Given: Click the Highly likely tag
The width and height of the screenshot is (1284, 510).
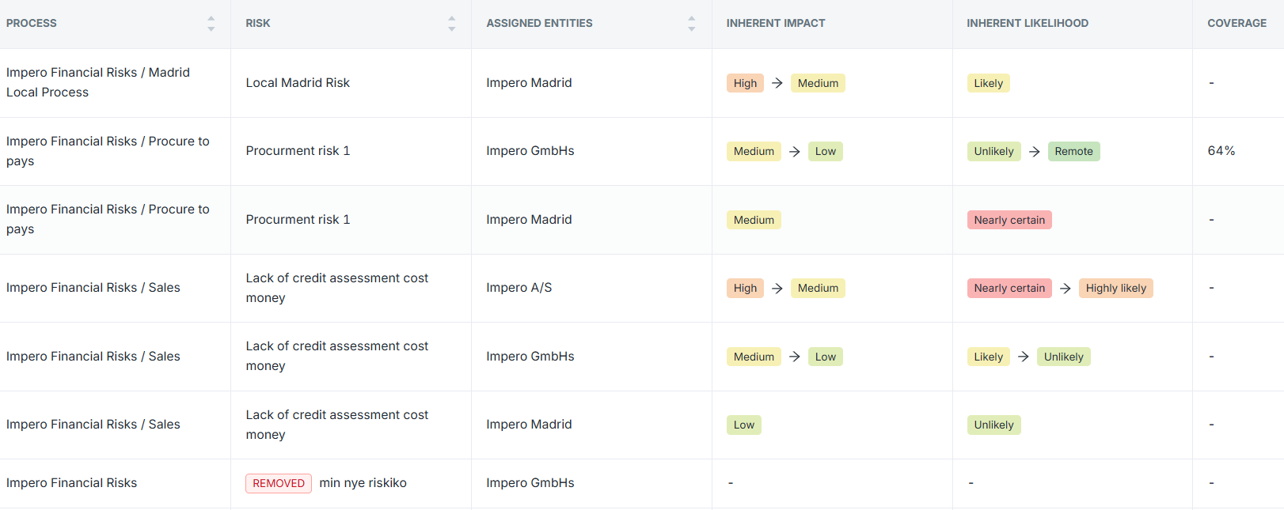Looking at the screenshot, I should (1115, 288).
